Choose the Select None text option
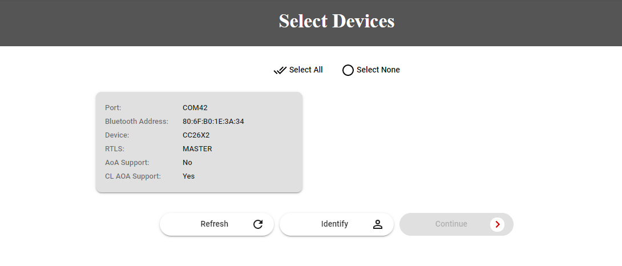Viewport: 622px width, 266px height. click(x=378, y=70)
